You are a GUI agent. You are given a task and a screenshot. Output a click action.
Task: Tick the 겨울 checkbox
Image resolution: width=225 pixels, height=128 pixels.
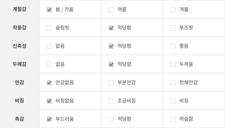(x=173, y=10)
